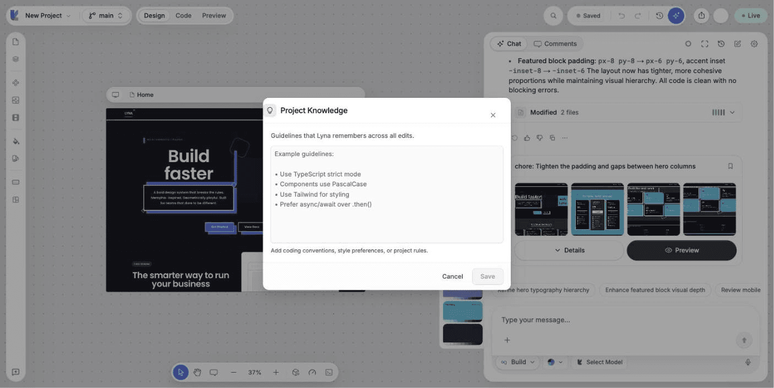Open the film strip media icon in the sidebar
The image size is (774, 388).
pyautogui.click(x=15, y=118)
